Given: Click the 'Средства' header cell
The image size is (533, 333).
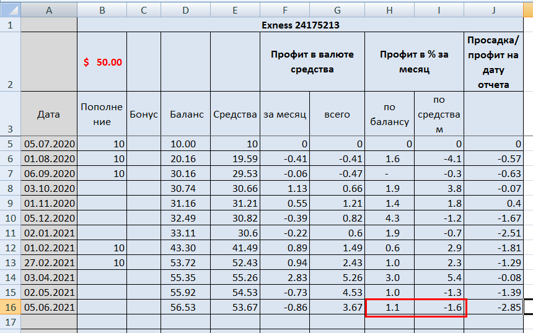Looking at the screenshot, I should pyautogui.click(x=236, y=114).
